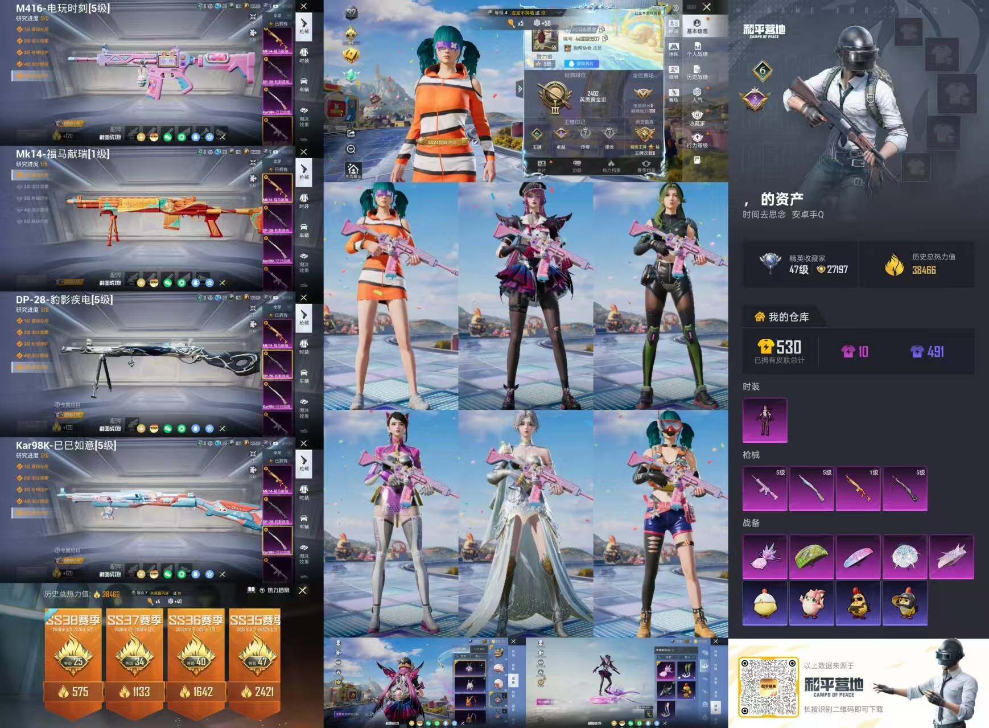This screenshot has height=728, width=989.
Task: Open the 全部 filter dropdown in Kar98K panel
Action: (x=278, y=453)
